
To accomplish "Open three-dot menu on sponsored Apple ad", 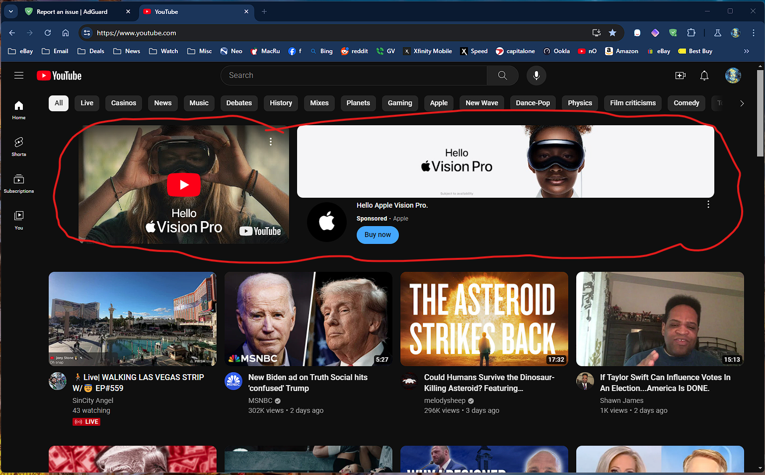I will [708, 205].
